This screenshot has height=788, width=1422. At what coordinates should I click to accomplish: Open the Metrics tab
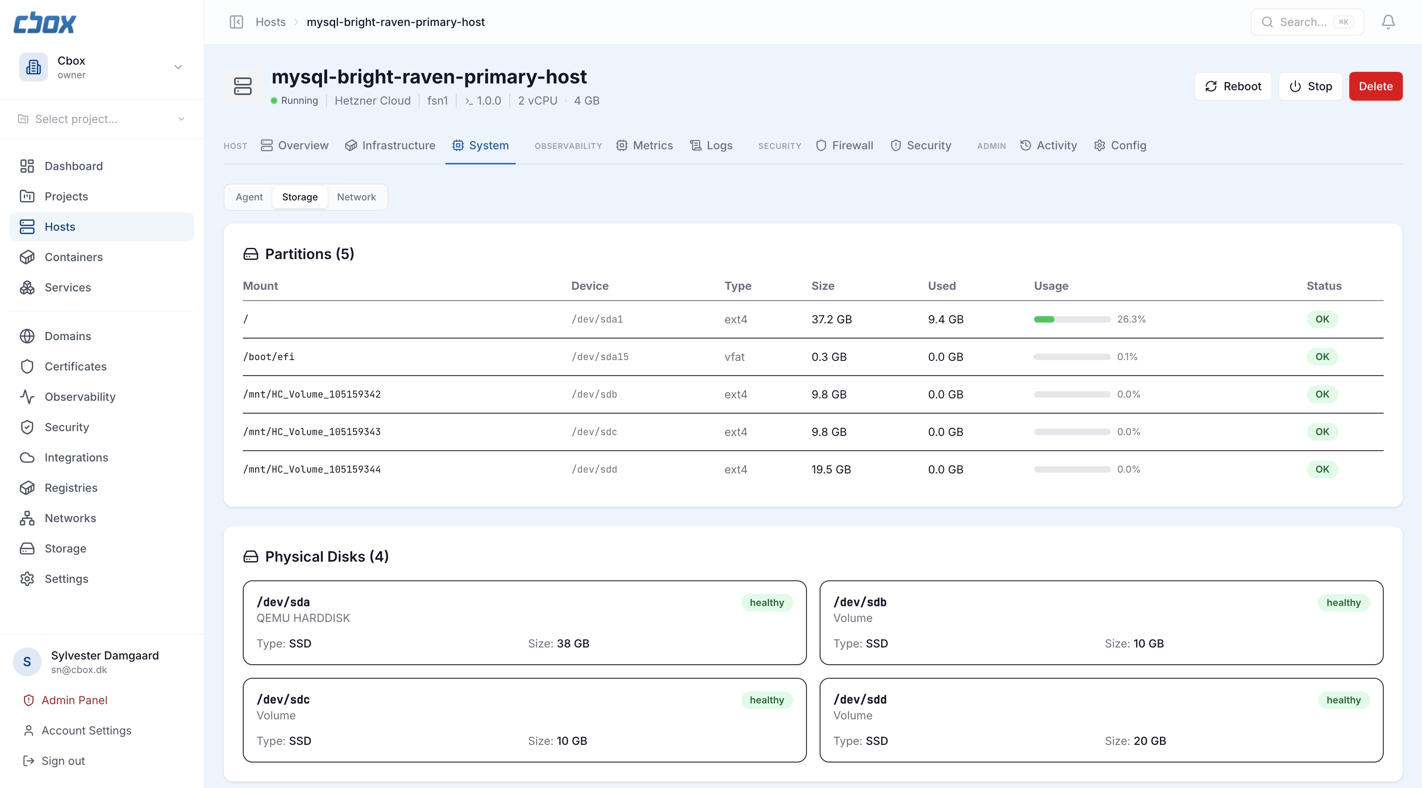(x=644, y=146)
